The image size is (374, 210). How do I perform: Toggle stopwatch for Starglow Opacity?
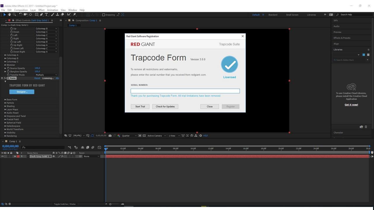coord(8,71)
